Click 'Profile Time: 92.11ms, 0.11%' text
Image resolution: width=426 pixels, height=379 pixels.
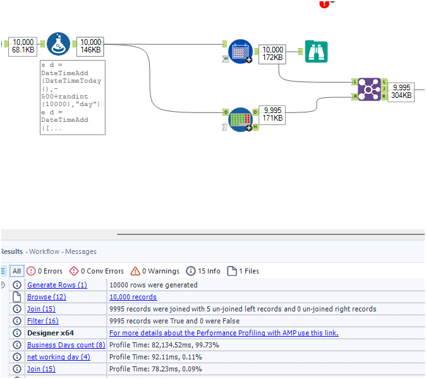155,357
